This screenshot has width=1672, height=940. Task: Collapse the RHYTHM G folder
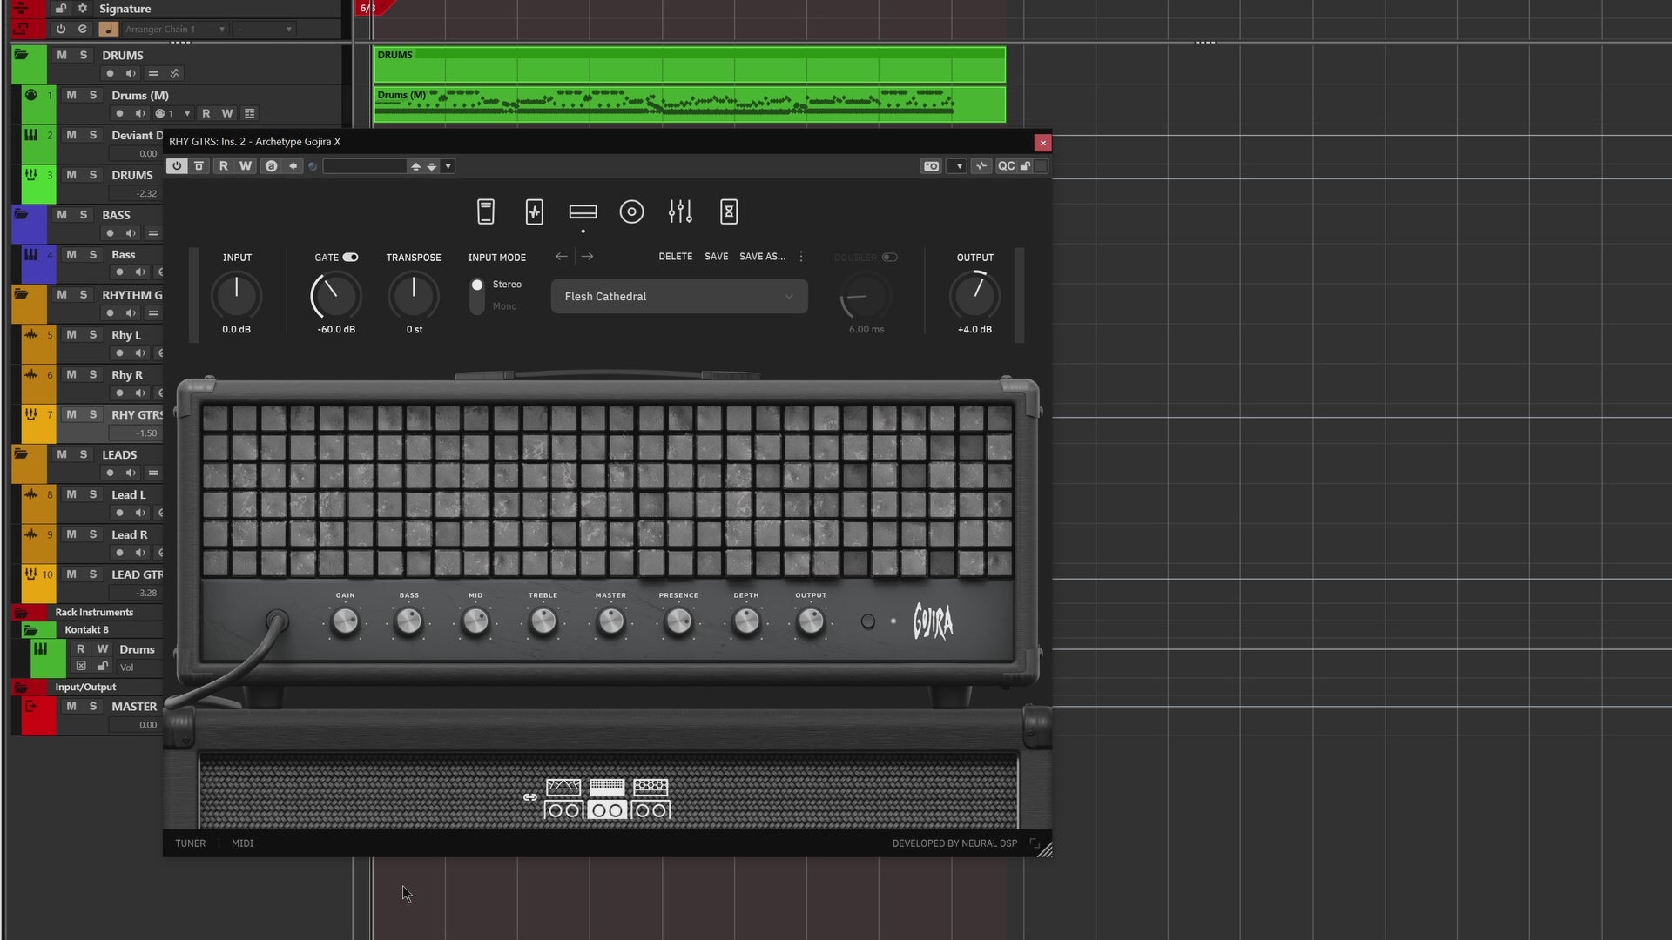coord(21,294)
